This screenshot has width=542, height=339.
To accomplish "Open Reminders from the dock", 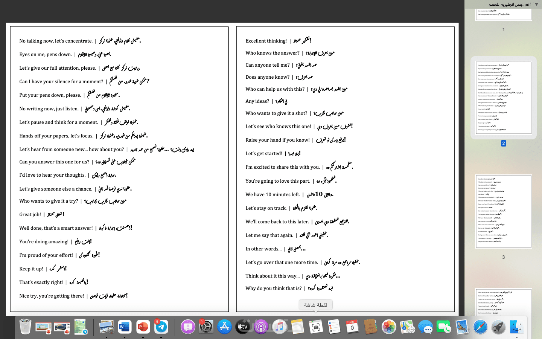I will tap(334, 327).
